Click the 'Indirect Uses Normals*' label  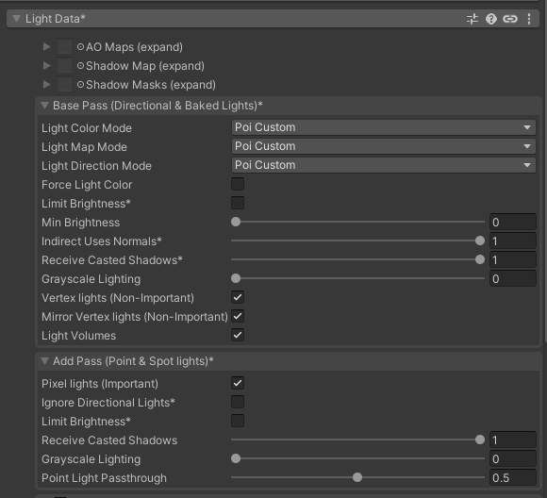tap(102, 241)
